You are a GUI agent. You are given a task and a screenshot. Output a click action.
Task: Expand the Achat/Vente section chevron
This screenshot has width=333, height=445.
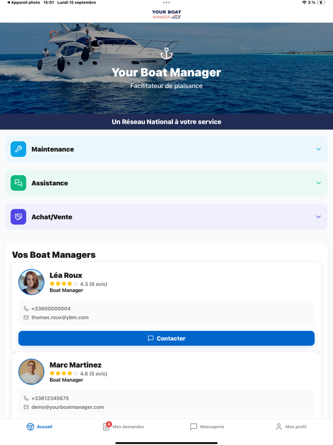[x=319, y=217]
